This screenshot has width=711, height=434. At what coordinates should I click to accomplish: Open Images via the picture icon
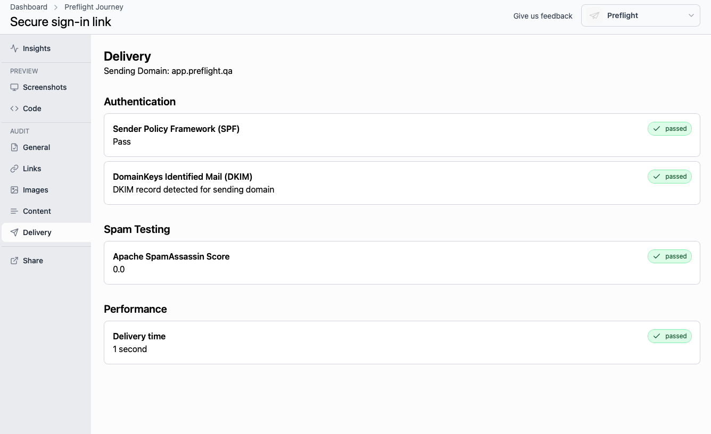[x=14, y=189]
